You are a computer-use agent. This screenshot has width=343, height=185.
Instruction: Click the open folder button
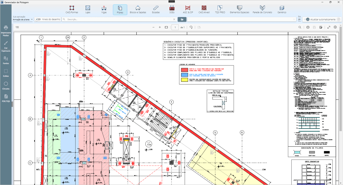click(x=182, y=19)
